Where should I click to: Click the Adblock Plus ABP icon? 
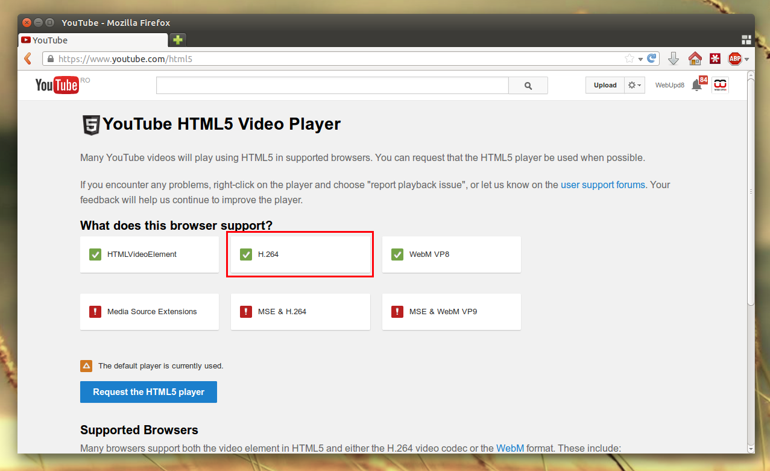[734, 58]
